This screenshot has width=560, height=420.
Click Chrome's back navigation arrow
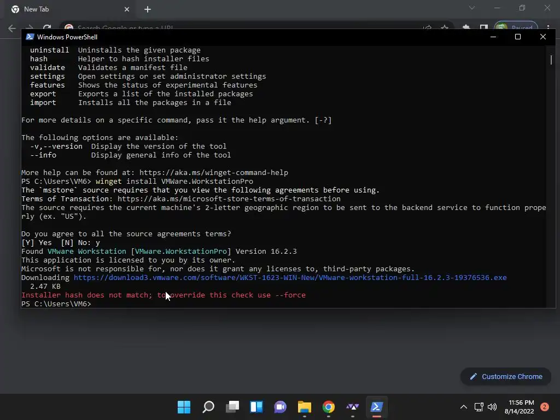12,28
